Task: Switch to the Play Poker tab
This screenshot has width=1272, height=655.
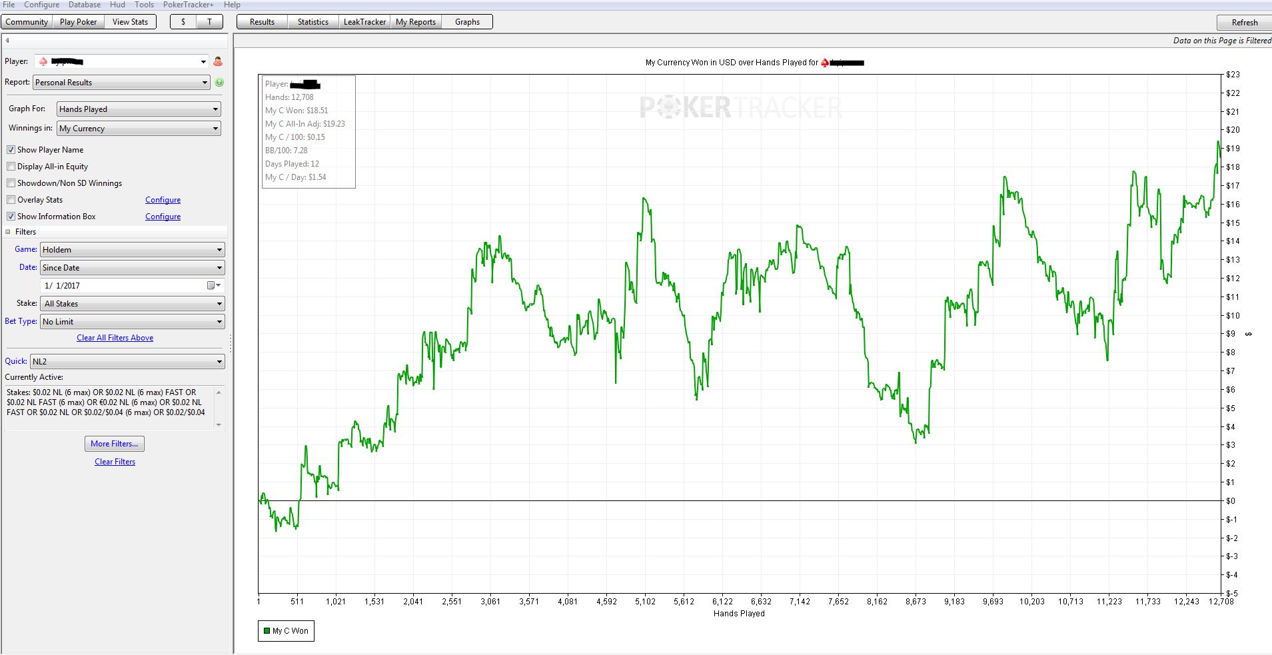Action: coord(78,22)
